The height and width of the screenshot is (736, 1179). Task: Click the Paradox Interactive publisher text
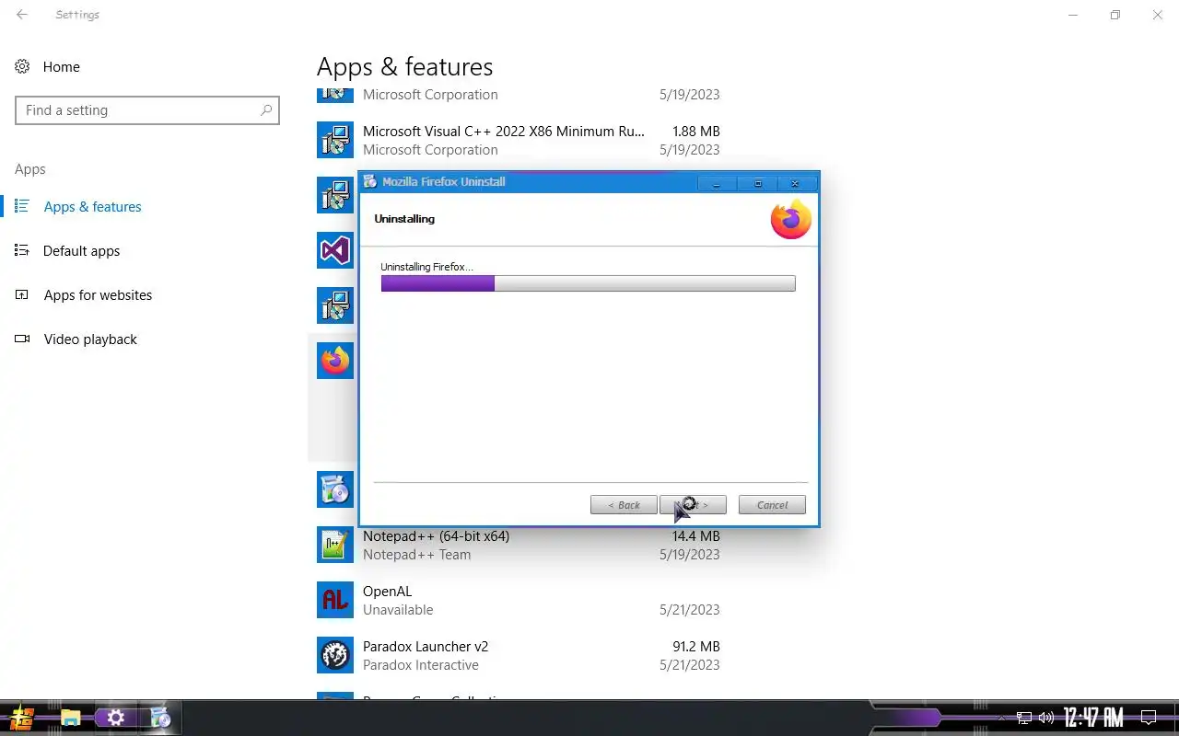point(421,665)
